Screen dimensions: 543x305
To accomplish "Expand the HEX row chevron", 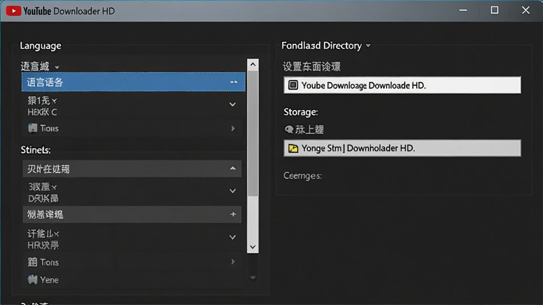I will [x=233, y=104].
